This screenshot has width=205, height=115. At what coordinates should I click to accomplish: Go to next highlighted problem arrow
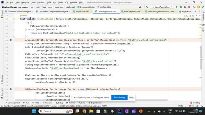pos(200,16)
